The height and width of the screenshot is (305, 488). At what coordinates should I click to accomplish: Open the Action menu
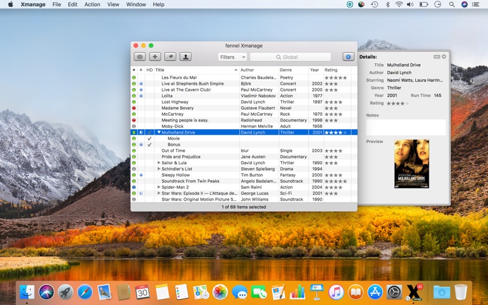coord(92,4)
